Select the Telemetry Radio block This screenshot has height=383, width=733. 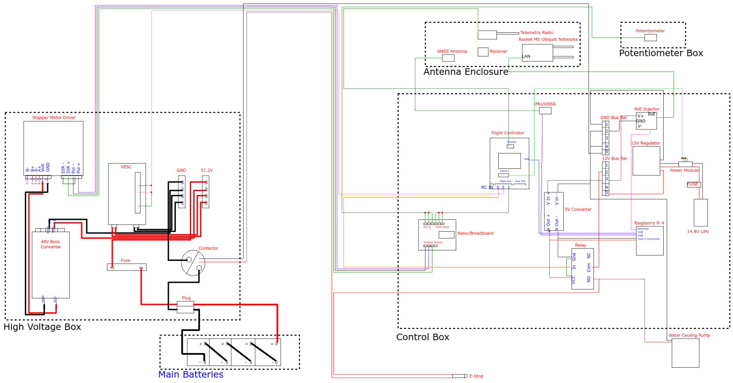(487, 35)
